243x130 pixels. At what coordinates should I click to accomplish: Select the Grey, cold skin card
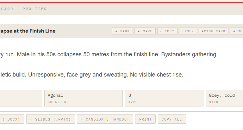coord(224,98)
